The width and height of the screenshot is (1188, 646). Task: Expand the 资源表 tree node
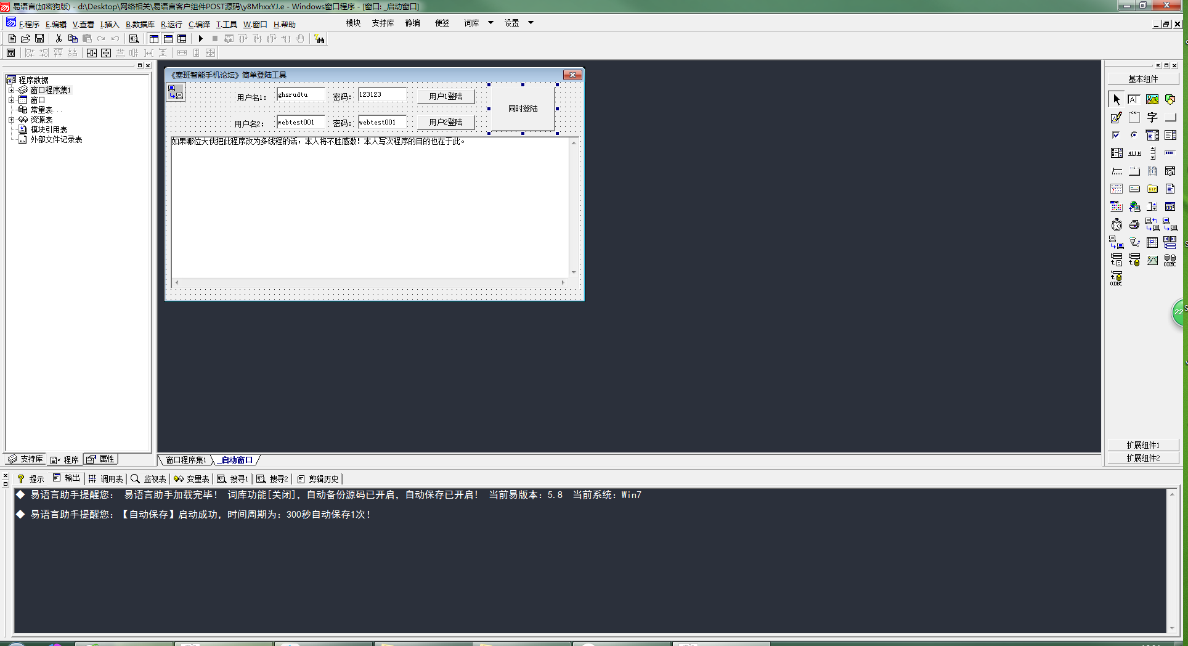pyautogui.click(x=11, y=120)
